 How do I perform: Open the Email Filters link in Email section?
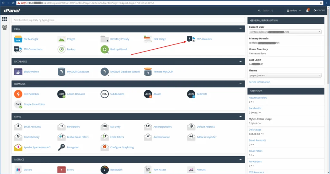coord(117,137)
